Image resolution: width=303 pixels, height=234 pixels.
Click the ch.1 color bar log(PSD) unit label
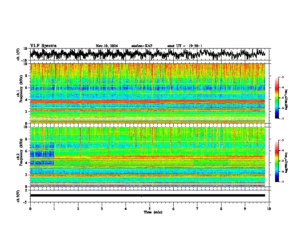[287, 99]
